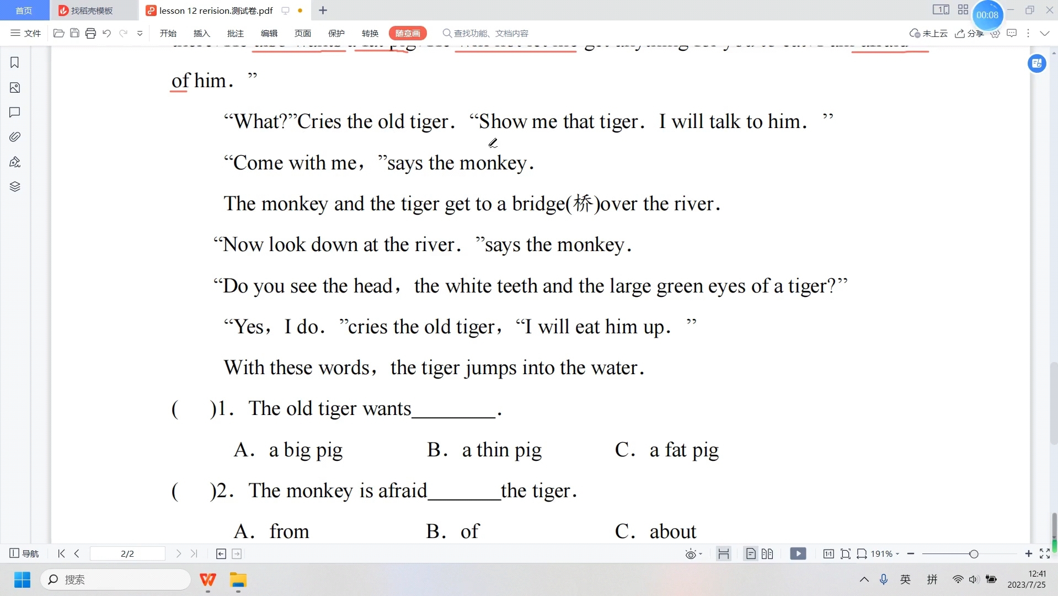Set zoom to actual size 1:1

(x=829, y=554)
